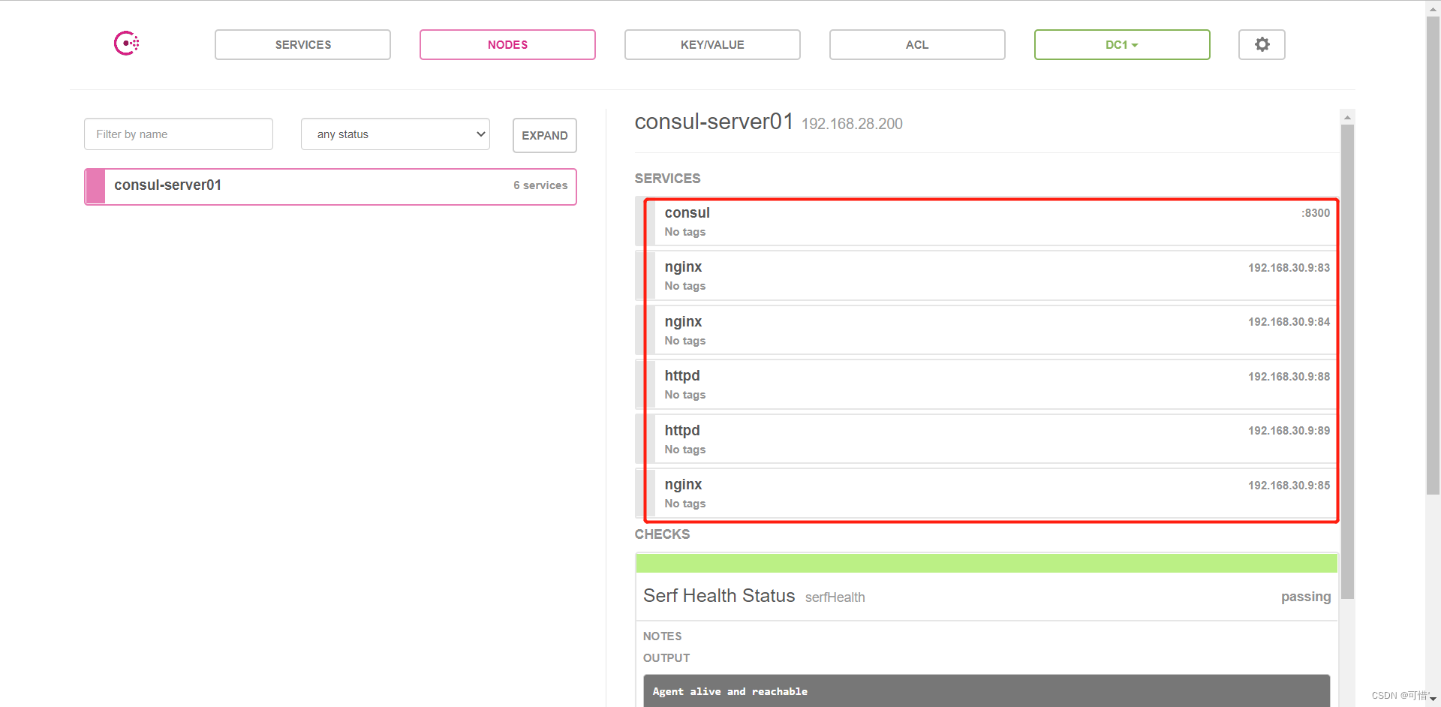Focus the Filter by name field

179,134
